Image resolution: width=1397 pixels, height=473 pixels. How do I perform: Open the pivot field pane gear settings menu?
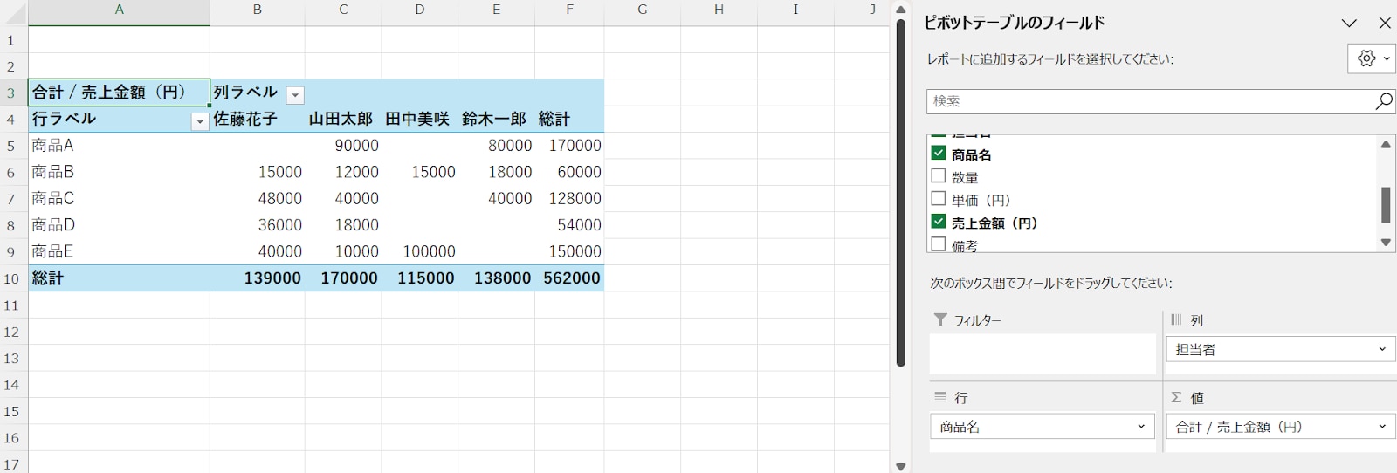pos(1373,58)
